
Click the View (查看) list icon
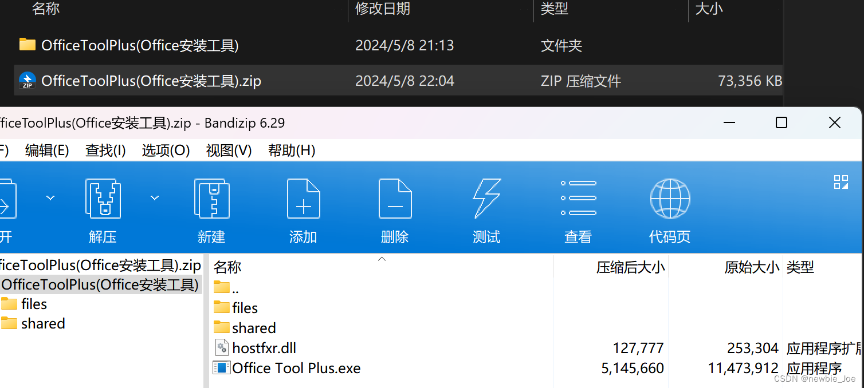[x=578, y=198]
